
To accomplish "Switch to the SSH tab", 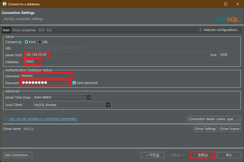I will click(x=41, y=30).
